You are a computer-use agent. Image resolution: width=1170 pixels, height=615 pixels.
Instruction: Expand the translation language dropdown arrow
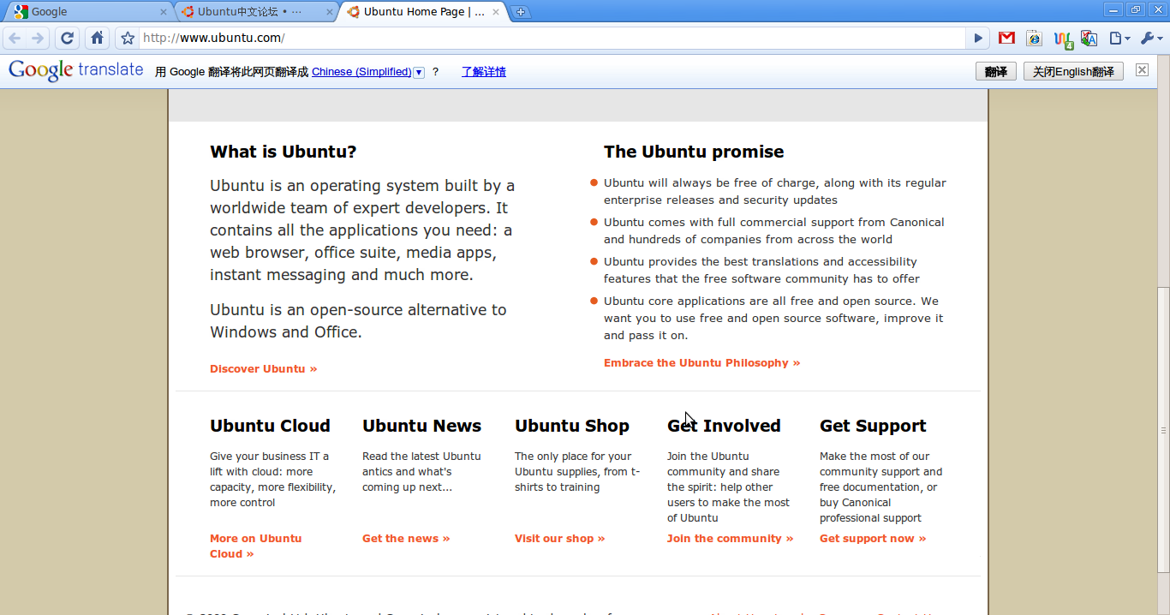pos(419,72)
